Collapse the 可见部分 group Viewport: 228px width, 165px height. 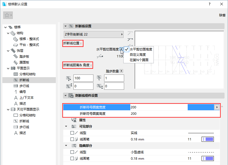[66, 126]
